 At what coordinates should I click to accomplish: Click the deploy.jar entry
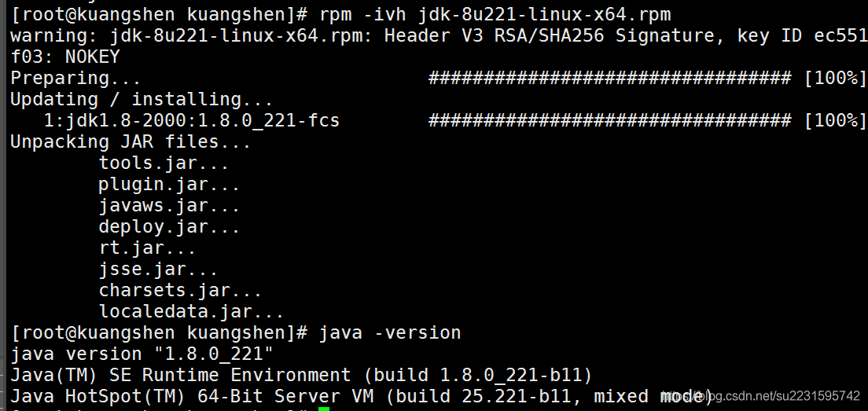point(168,226)
